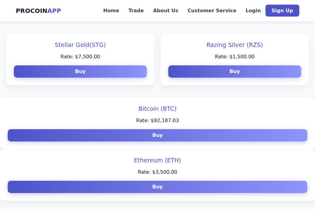Navigate to the Trade section
Image resolution: width=315 pixels, height=209 pixels.
[x=136, y=10]
